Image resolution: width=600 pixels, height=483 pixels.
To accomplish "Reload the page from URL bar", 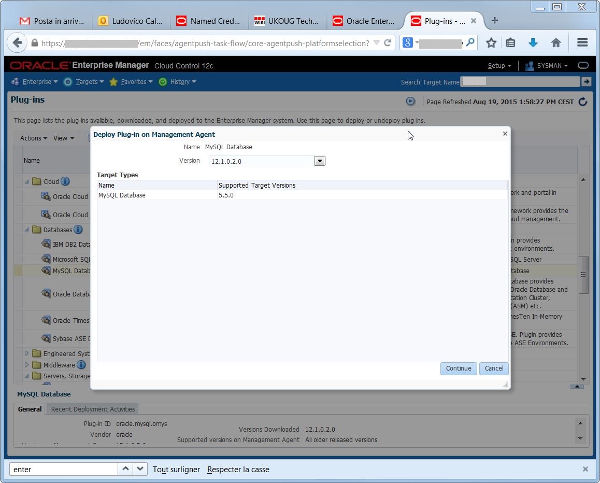I will click(x=387, y=43).
